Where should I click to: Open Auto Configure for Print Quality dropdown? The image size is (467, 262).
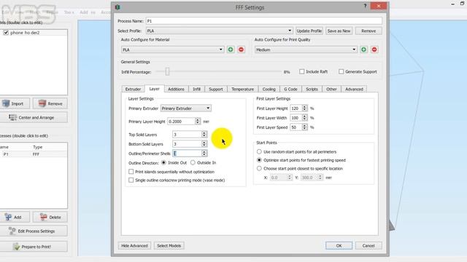click(x=306, y=49)
